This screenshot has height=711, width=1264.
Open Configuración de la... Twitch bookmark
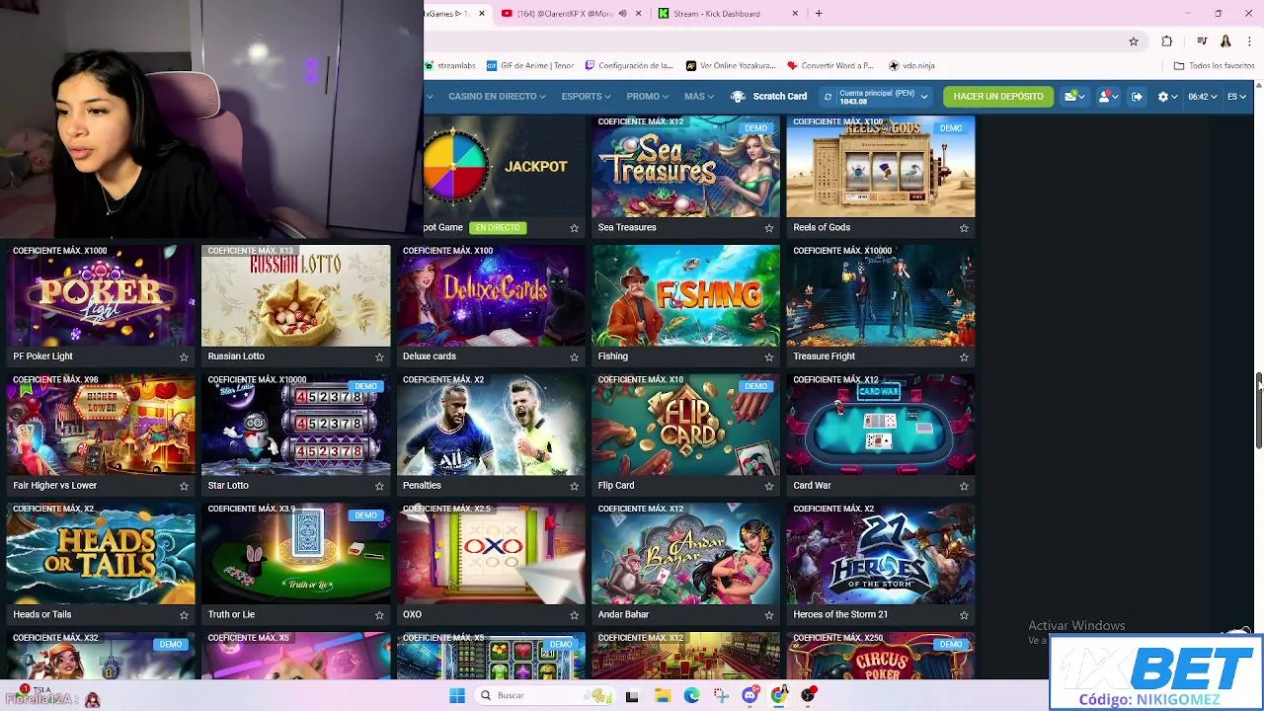coord(629,66)
